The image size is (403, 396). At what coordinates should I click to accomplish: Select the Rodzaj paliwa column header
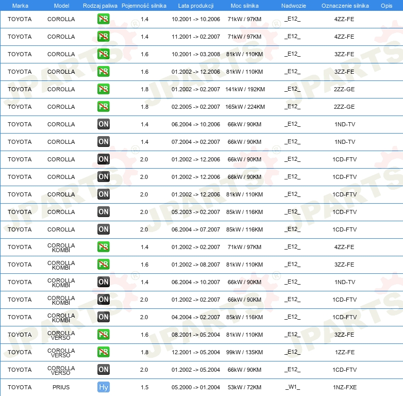tap(100, 6)
